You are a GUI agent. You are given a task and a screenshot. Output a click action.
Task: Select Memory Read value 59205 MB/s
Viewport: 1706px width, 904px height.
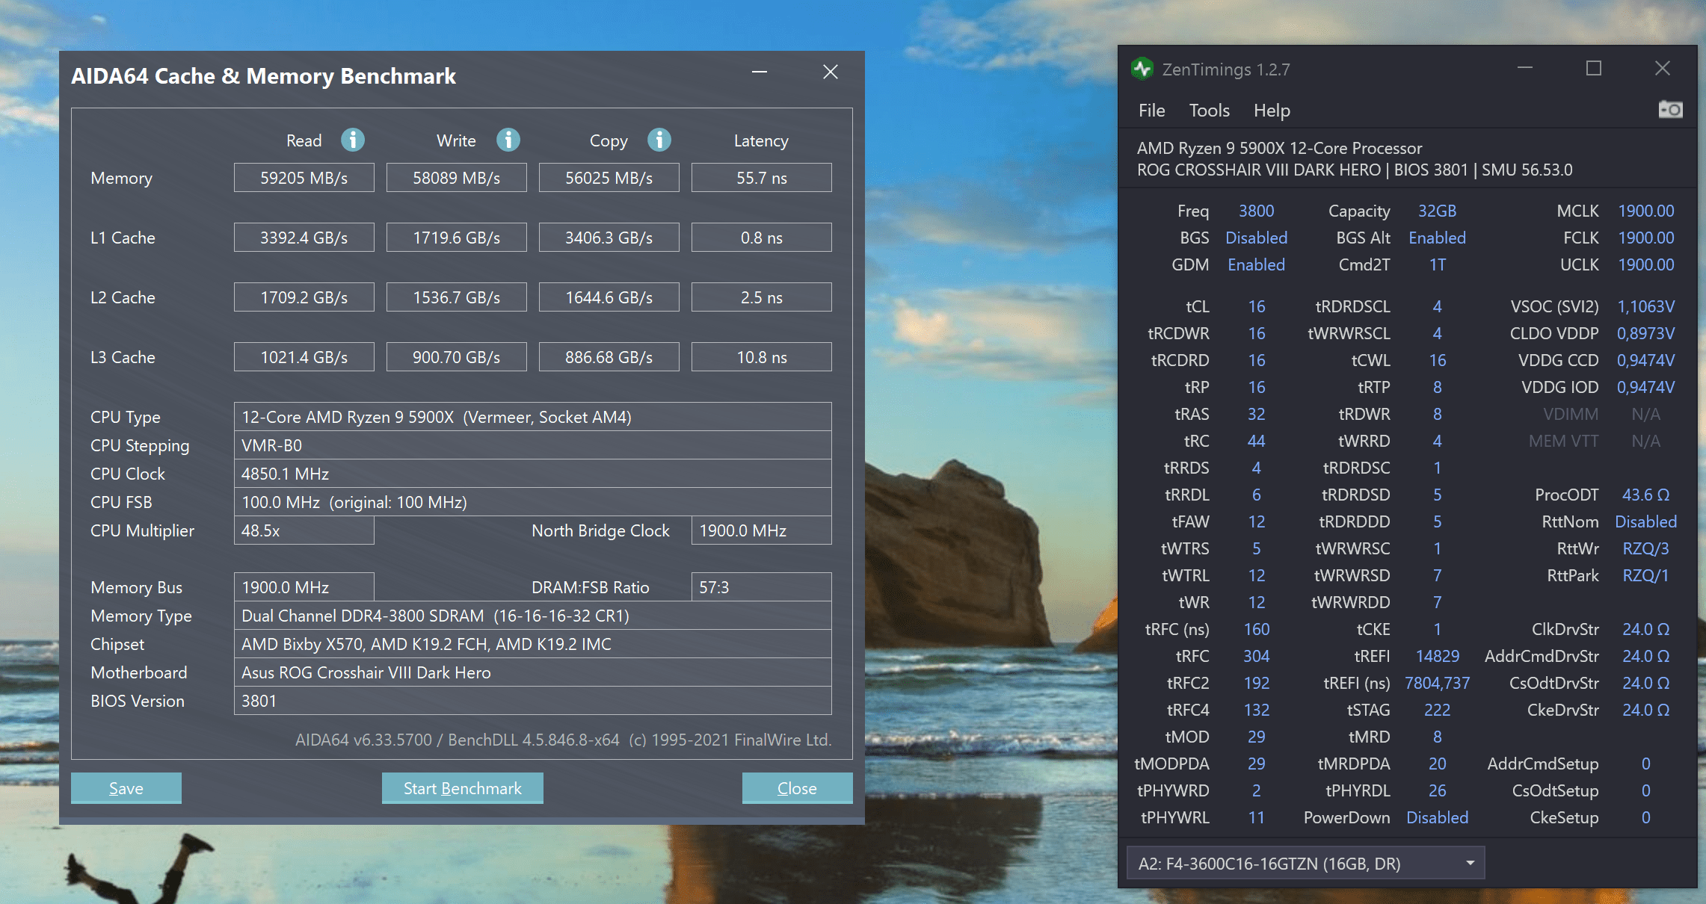(x=304, y=178)
